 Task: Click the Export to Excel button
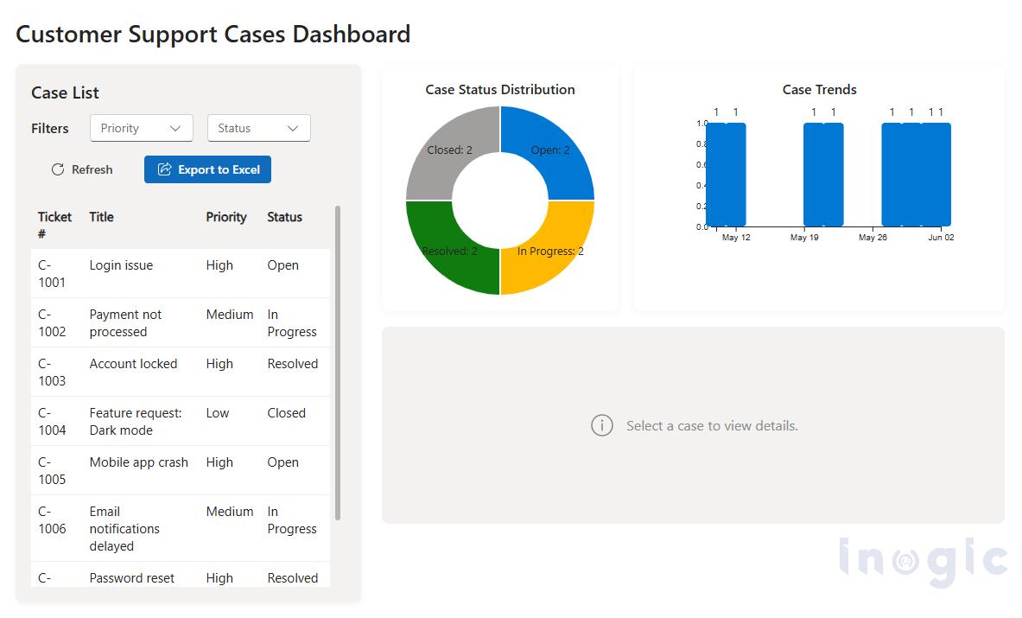click(207, 169)
